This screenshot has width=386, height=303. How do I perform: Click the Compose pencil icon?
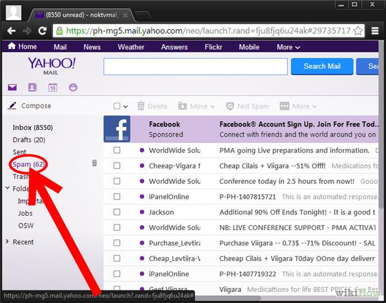coord(12,106)
